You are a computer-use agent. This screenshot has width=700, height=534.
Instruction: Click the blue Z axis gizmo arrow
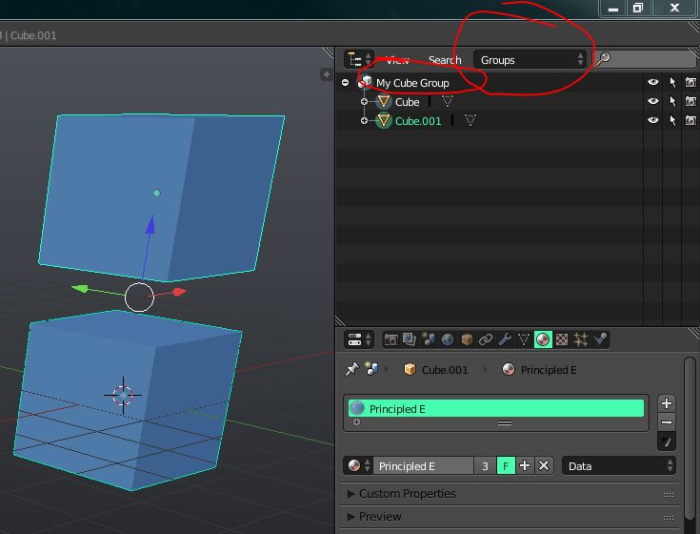click(150, 224)
